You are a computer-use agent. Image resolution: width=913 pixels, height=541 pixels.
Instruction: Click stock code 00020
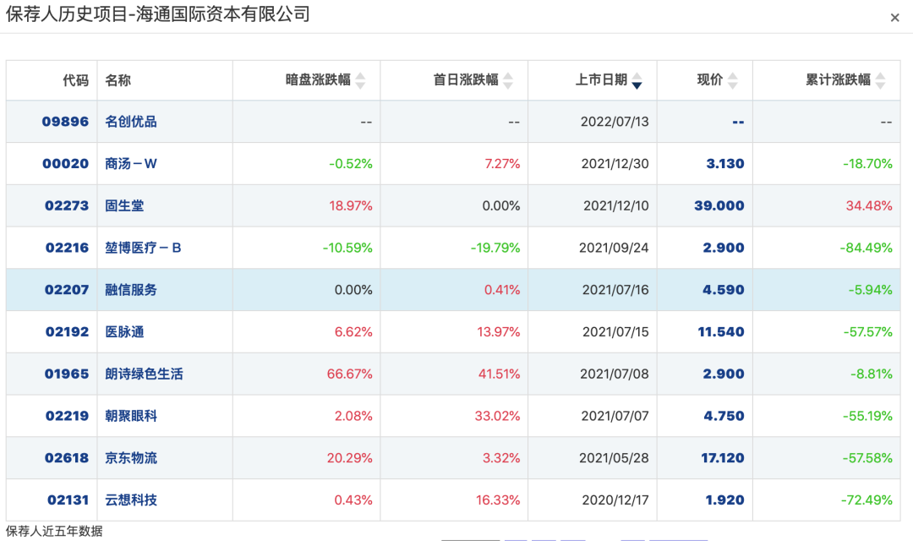[65, 164]
